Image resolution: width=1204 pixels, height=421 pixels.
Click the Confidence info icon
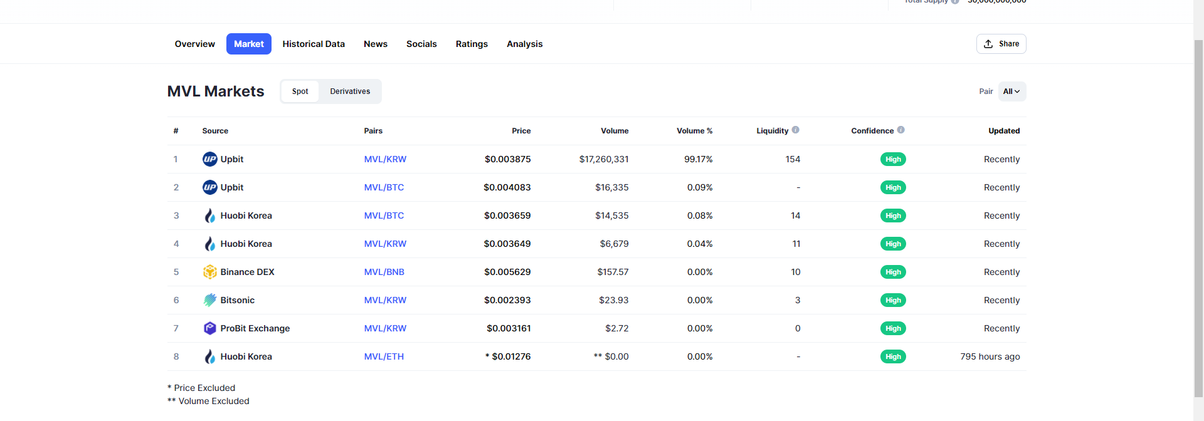click(900, 130)
